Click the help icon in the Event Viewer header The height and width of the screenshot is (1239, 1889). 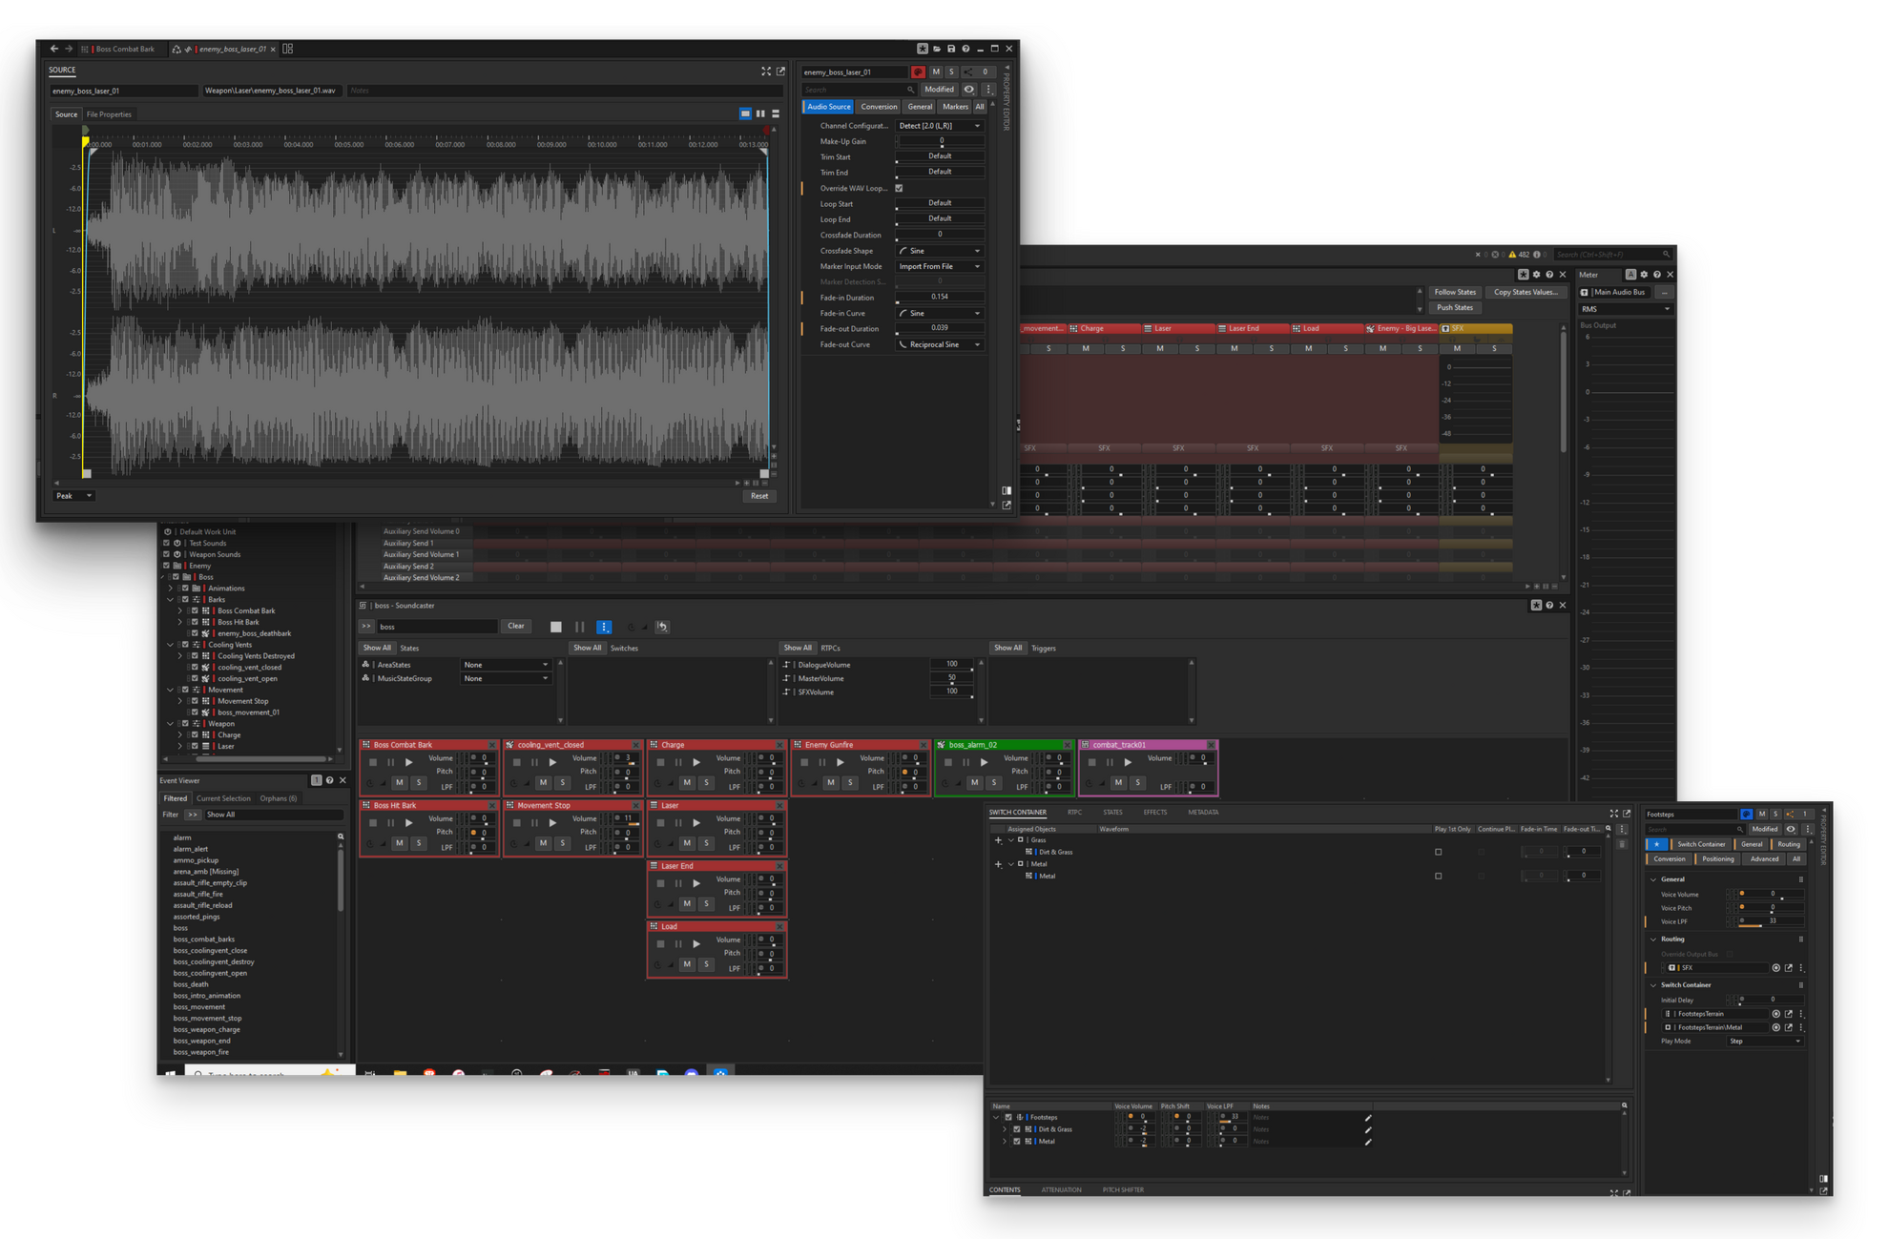(330, 780)
